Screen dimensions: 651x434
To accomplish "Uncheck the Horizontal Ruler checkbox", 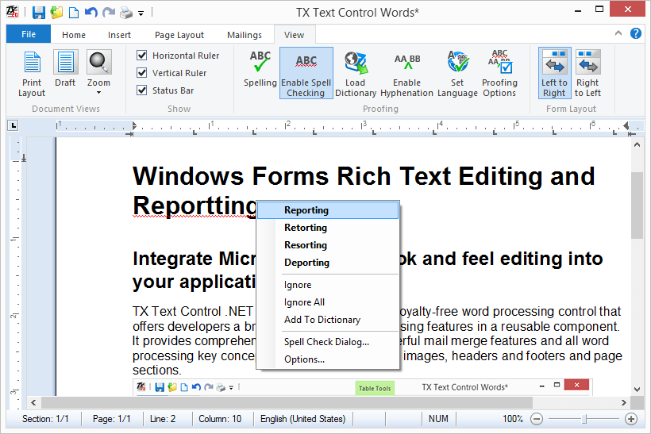I will (142, 56).
